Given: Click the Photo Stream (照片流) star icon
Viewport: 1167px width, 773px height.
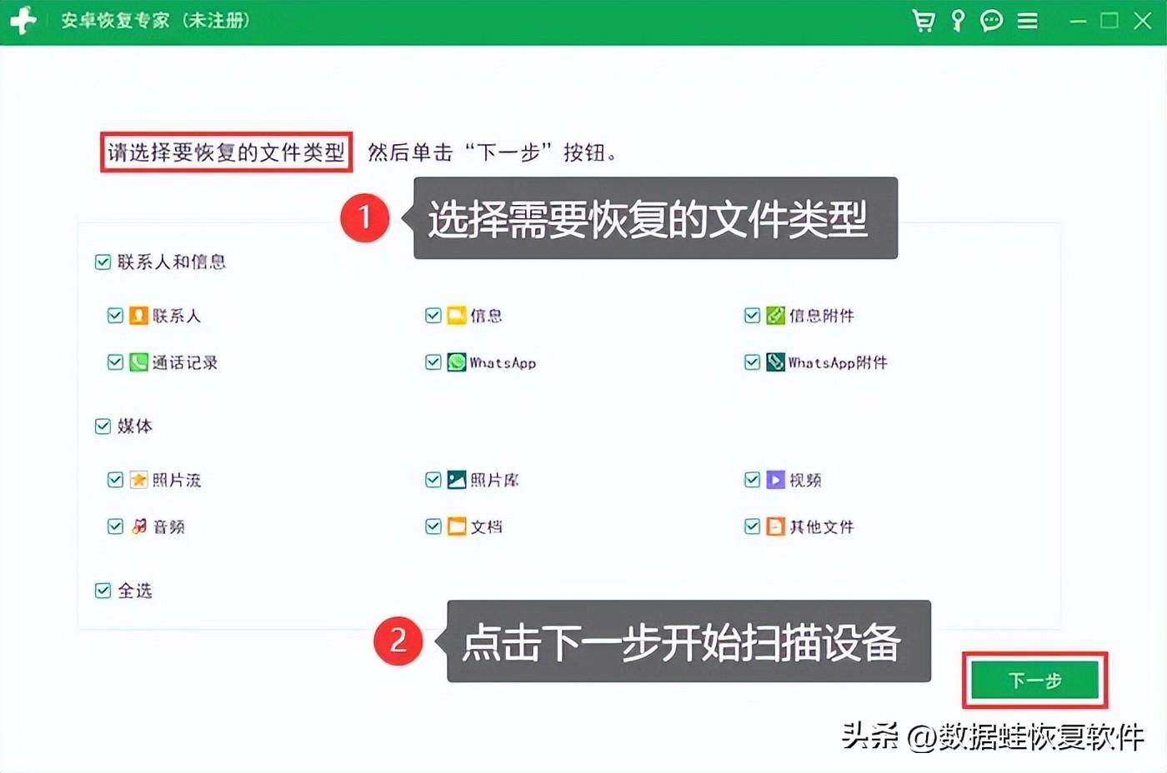Looking at the screenshot, I should [138, 480].
